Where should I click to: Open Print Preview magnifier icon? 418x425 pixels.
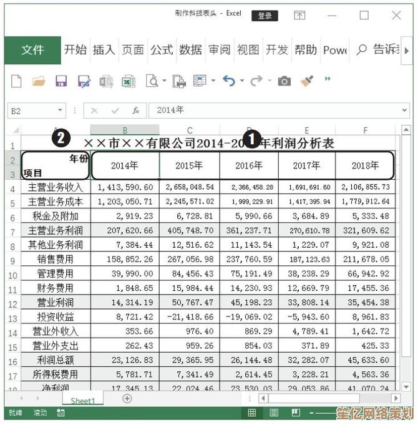point(152,81)
